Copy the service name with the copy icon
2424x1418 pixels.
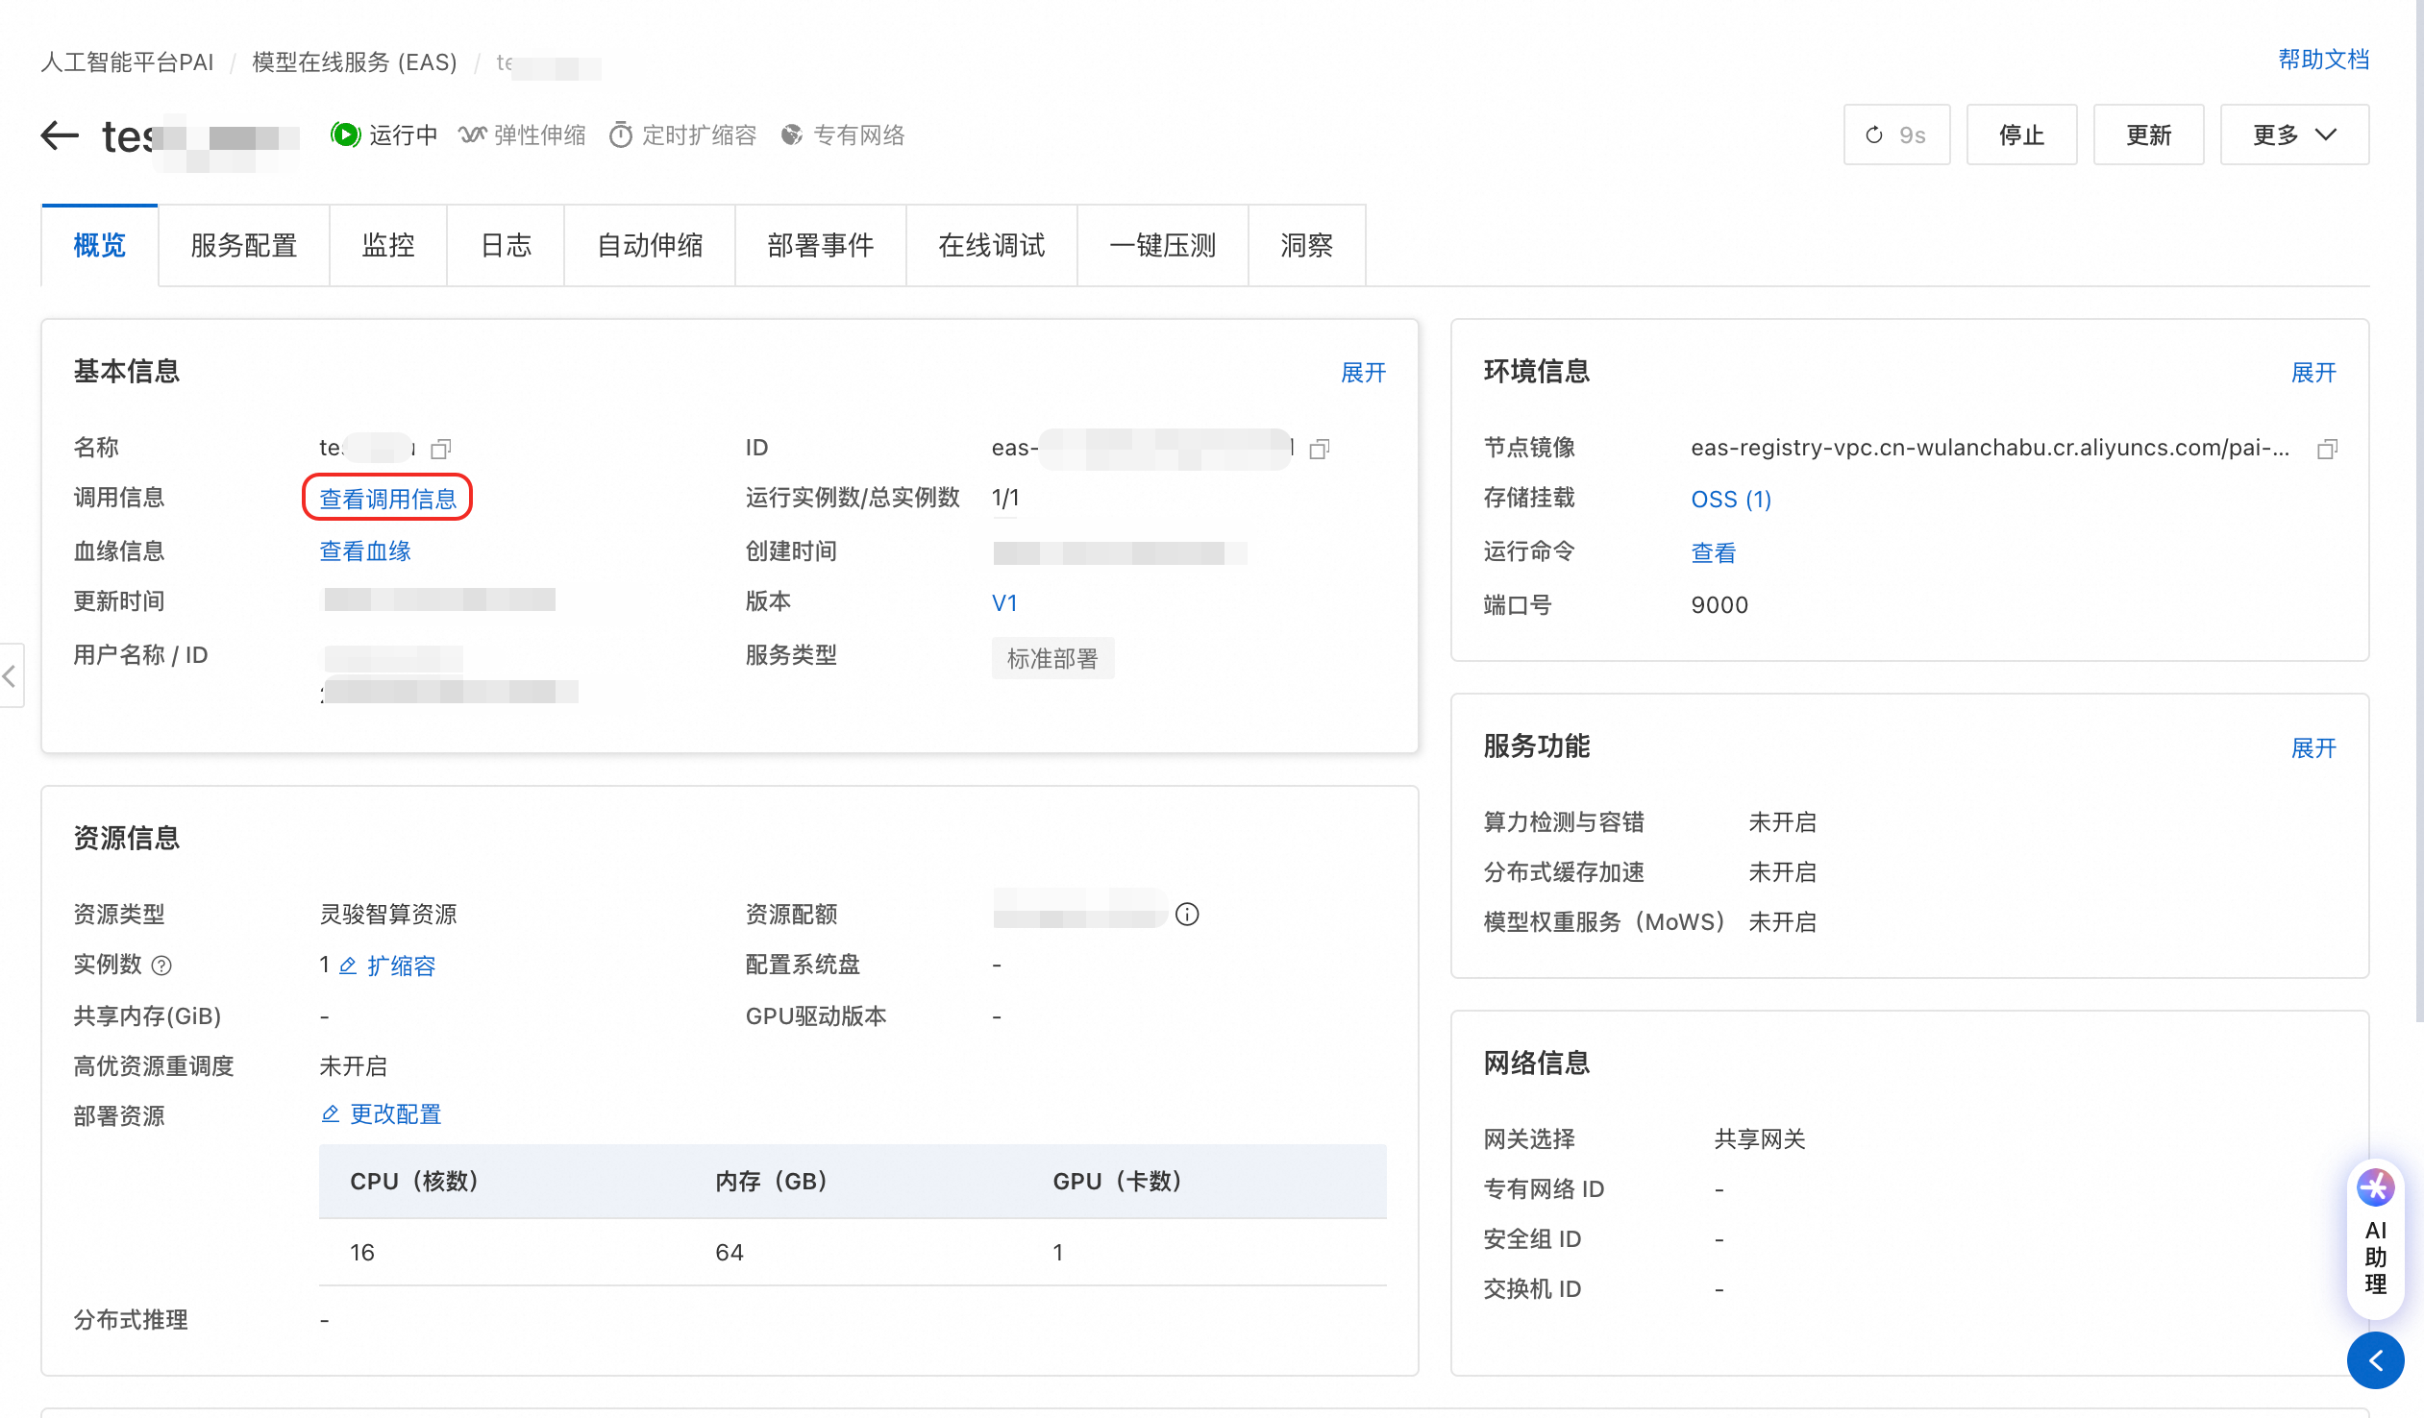click(441, 449)
